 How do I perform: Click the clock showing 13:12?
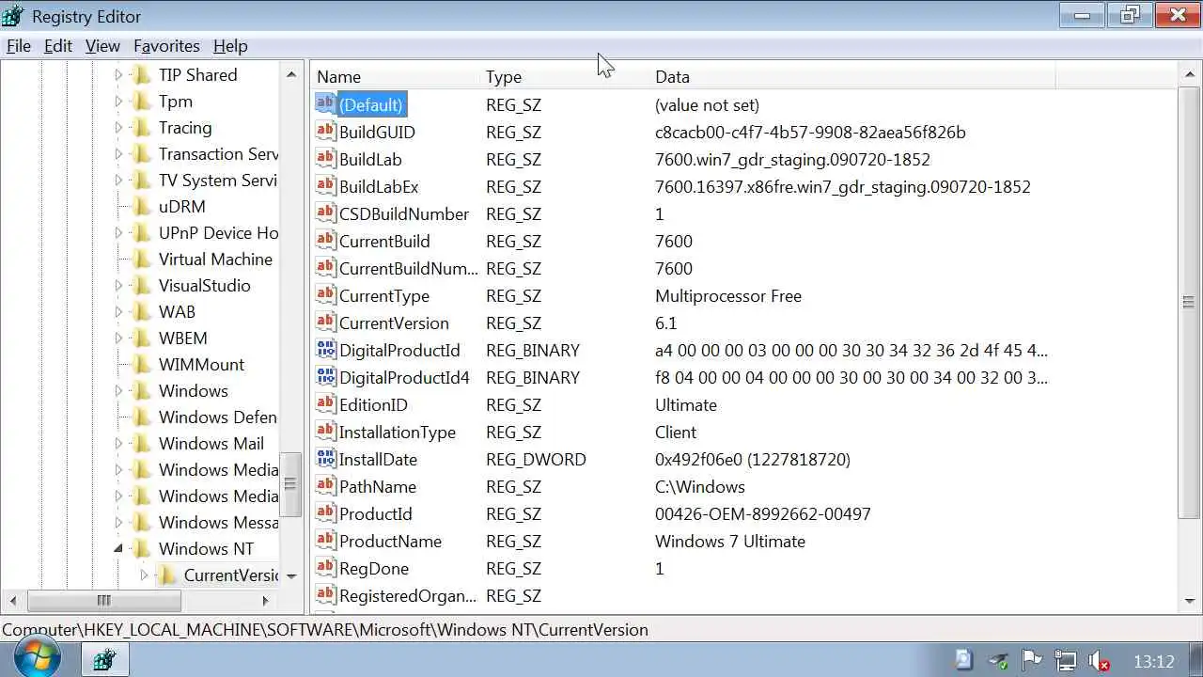point(1153,661)
